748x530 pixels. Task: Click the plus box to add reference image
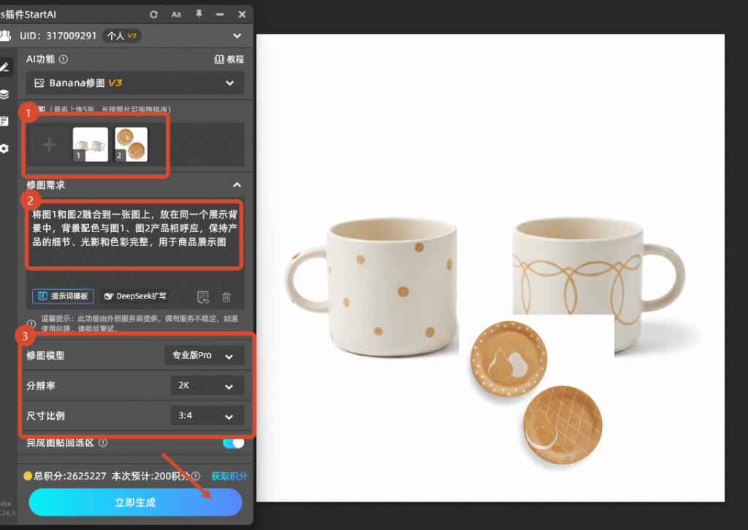pos(49,145)
